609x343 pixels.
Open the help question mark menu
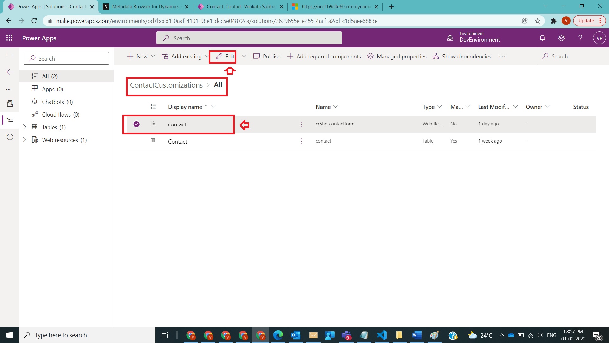pyautogui.click(x=580, y=37)
